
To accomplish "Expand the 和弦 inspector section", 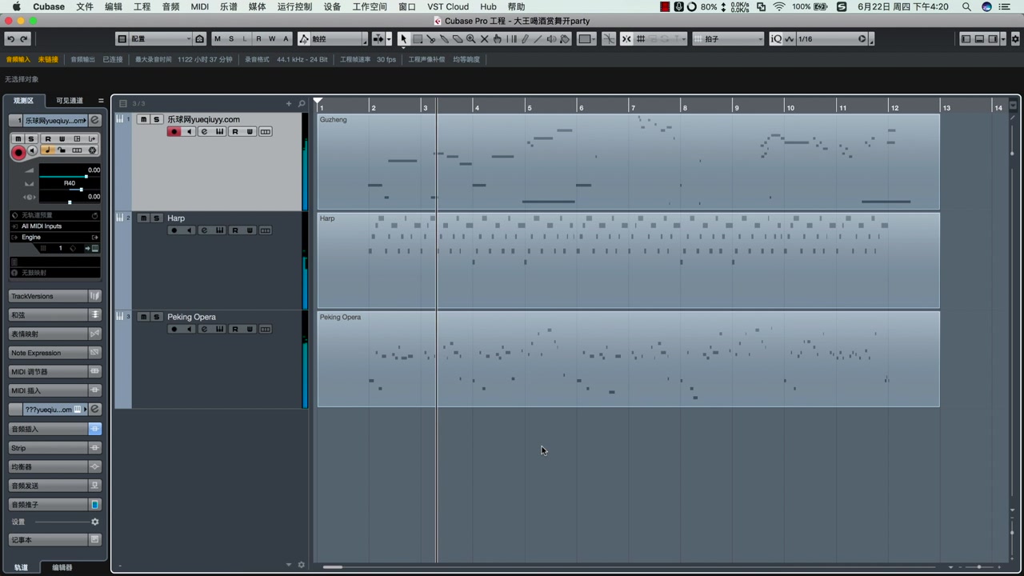I will [x=55, y=315].
